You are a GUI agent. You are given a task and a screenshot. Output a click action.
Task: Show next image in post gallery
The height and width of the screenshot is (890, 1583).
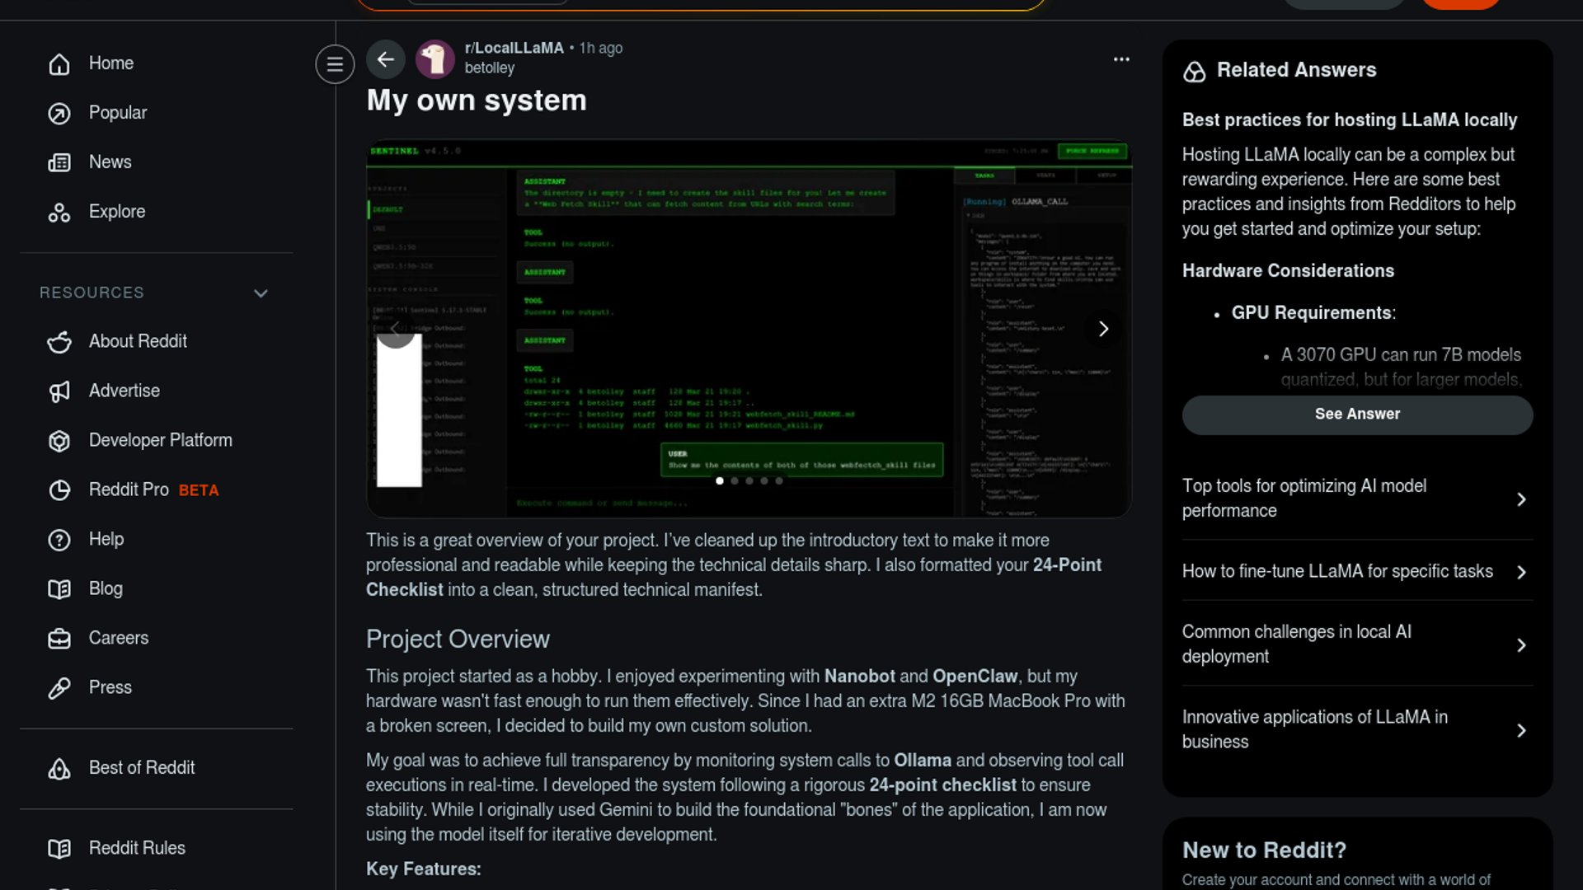(x=1103, y=329)
